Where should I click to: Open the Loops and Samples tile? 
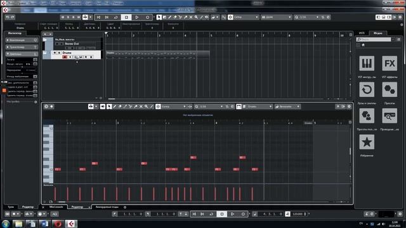tap(367, 90)
